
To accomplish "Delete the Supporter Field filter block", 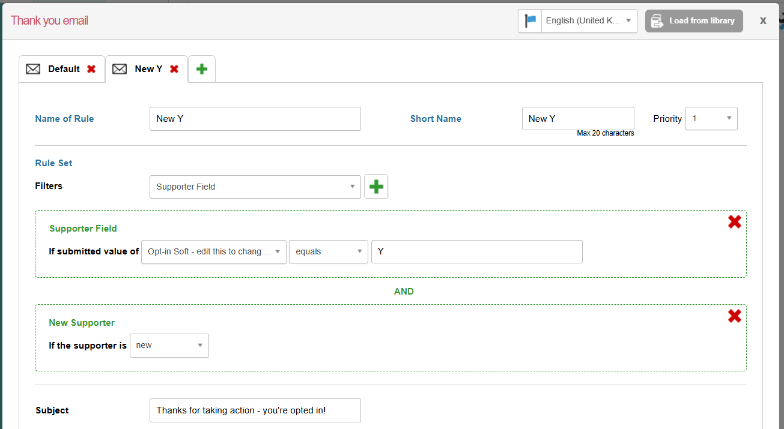I will [x=734, y=222].
